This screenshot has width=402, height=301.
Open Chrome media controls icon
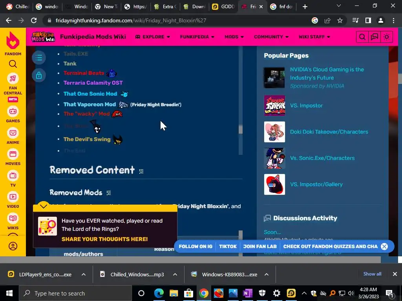click(356, 20)
